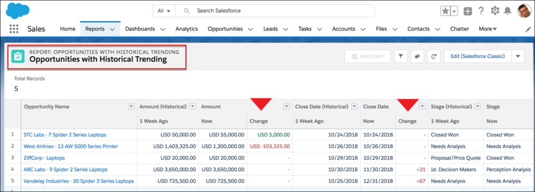Expand the search scope All dropdown

(164, 11)
